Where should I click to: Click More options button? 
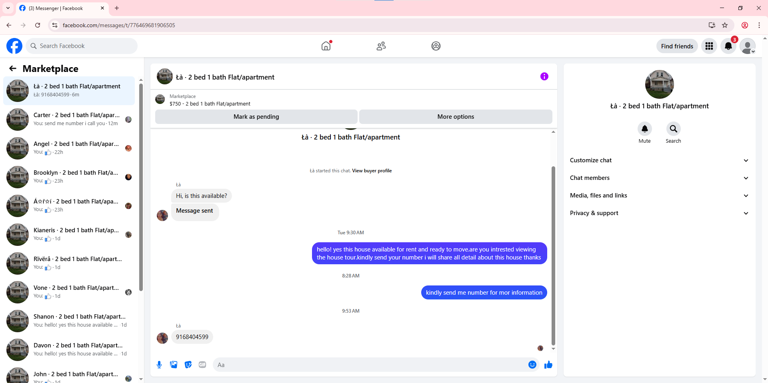click(x=456, y=117)
